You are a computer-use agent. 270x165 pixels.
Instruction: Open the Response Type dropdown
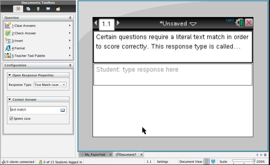tap(64, 85)
